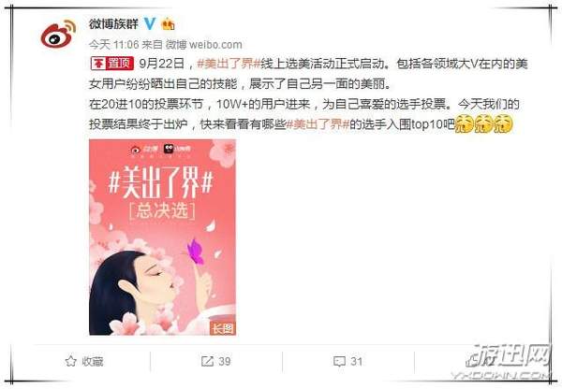Click the red 置顶 pinned tag

111,64
